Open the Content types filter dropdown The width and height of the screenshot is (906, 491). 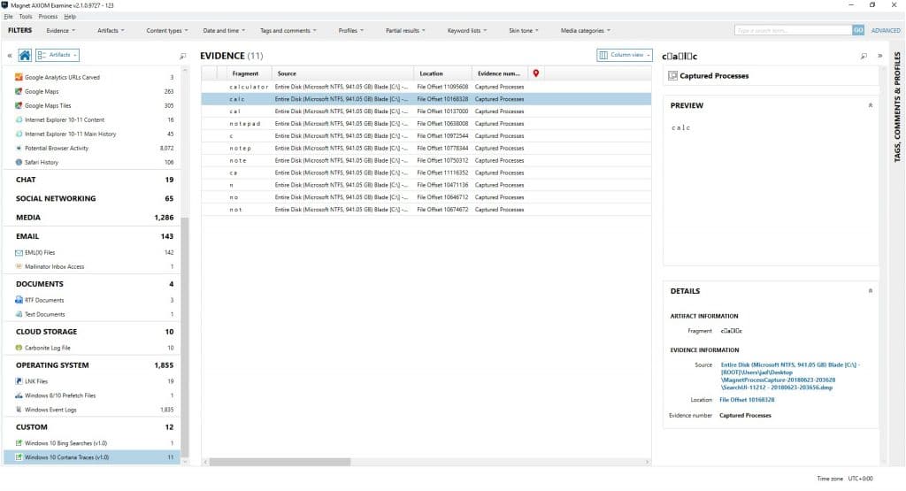(167, 31)
